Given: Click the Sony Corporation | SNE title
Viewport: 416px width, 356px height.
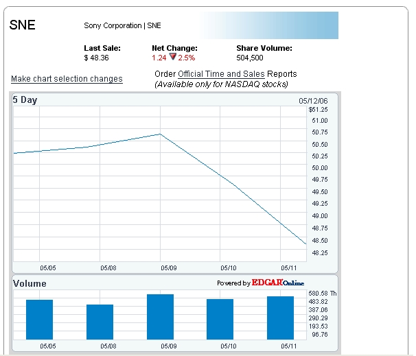Looking at the screenshot, I should [x=122, y=25].
